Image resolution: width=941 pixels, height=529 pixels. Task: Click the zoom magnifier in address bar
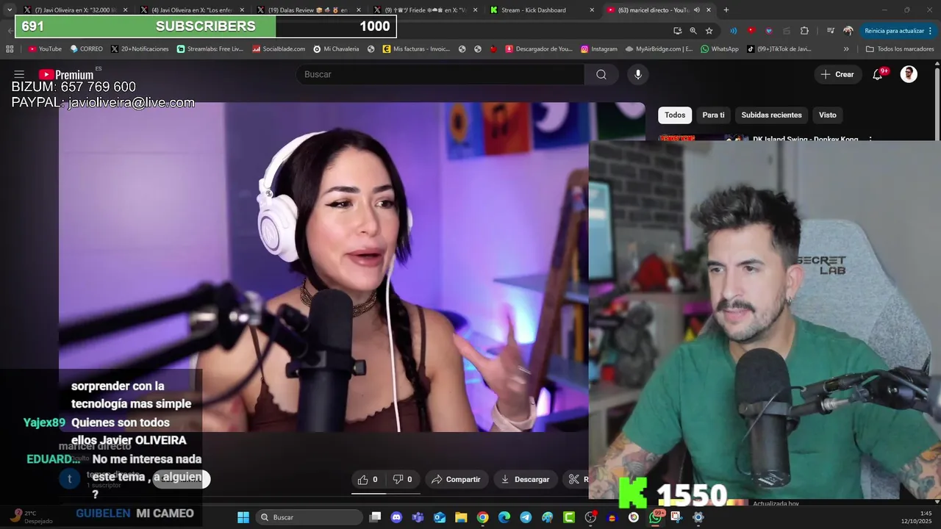coord(693,31)
